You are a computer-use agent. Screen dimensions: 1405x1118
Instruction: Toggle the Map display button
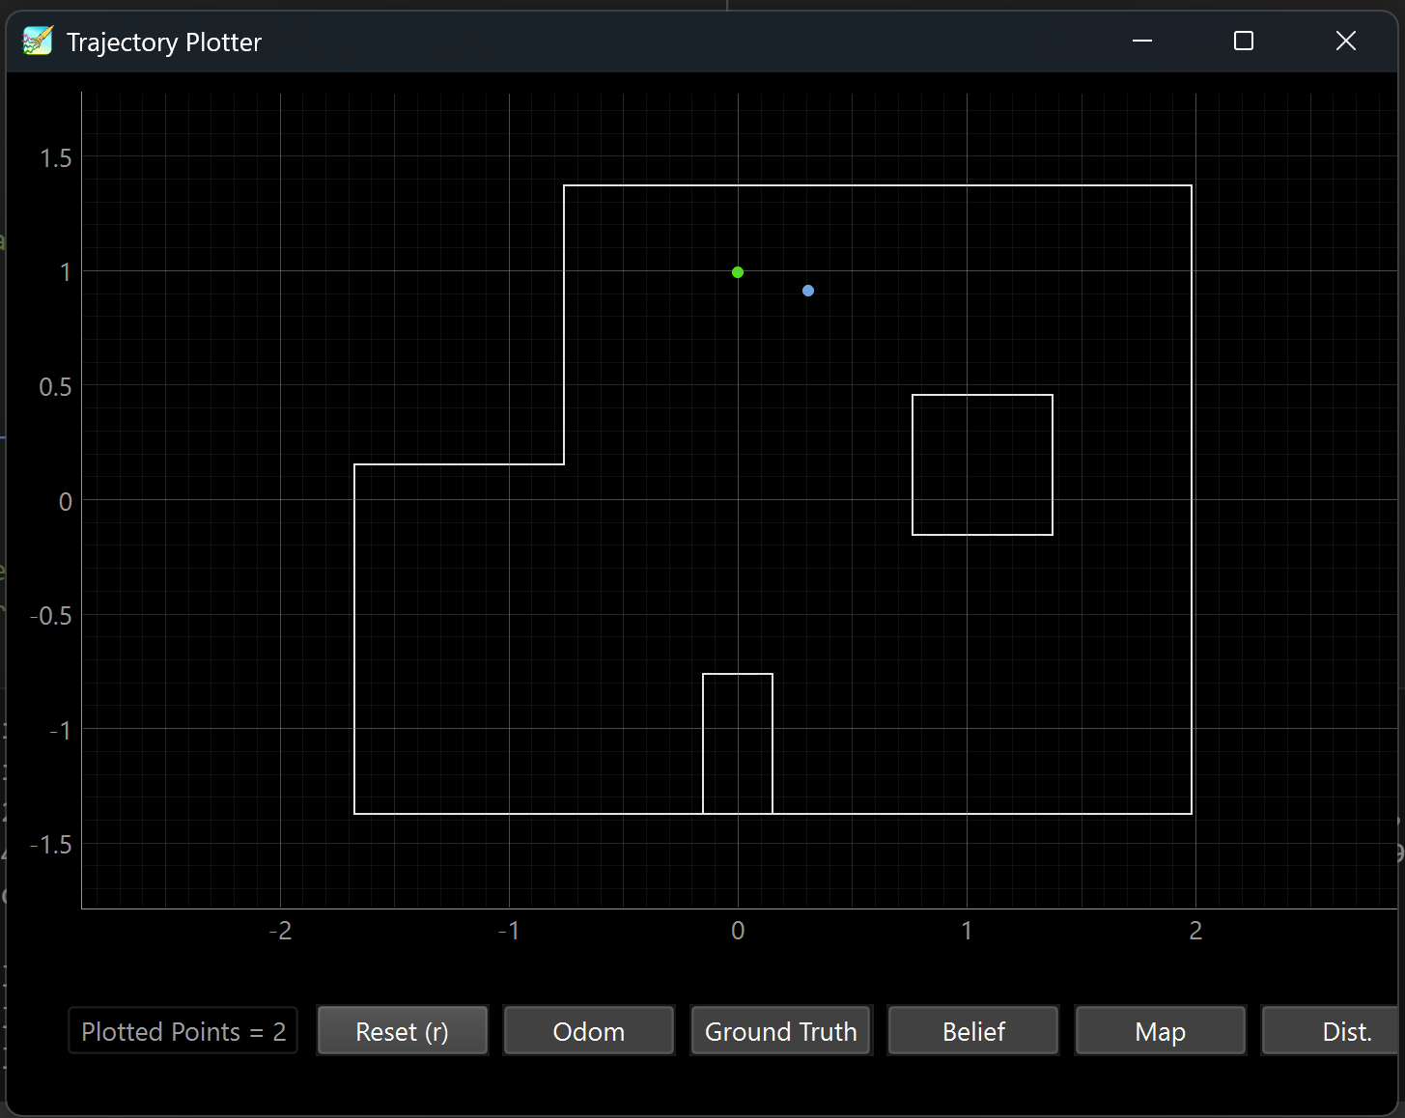(x=1160, y=1031)
